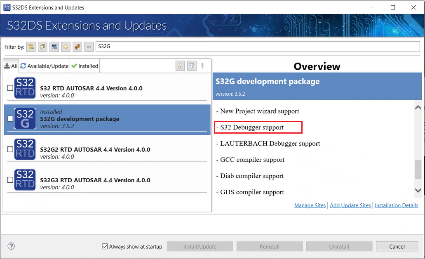
Task: Tick the S32G development package checkbox
Action: point(10,118)
